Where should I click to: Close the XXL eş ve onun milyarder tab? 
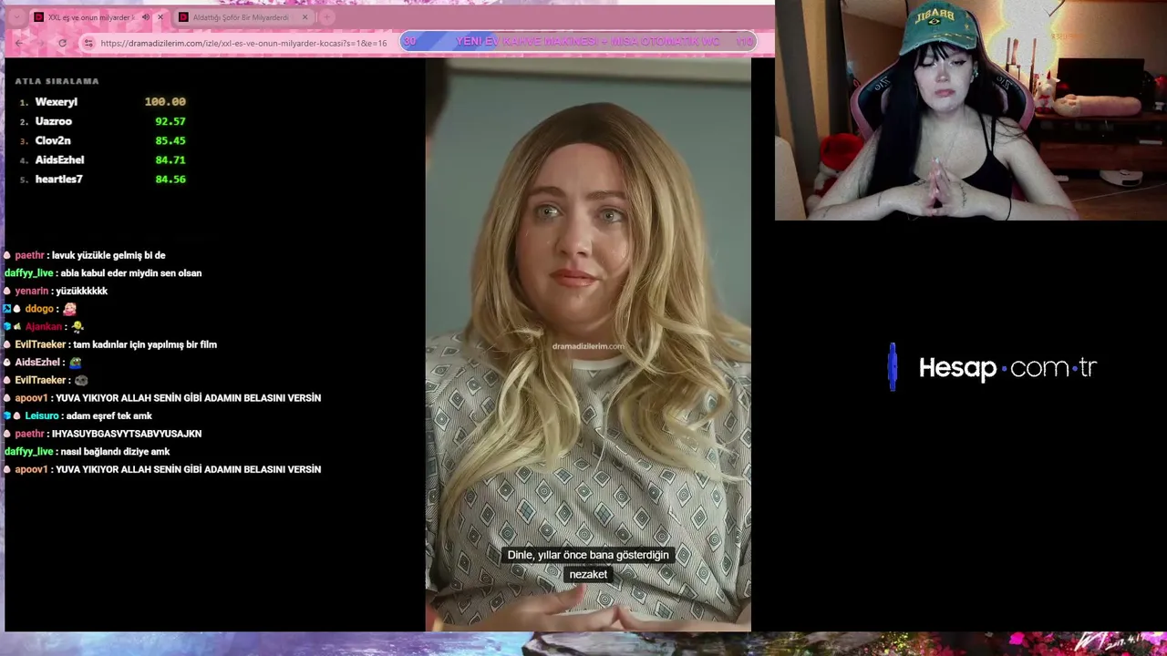(160, 17)
